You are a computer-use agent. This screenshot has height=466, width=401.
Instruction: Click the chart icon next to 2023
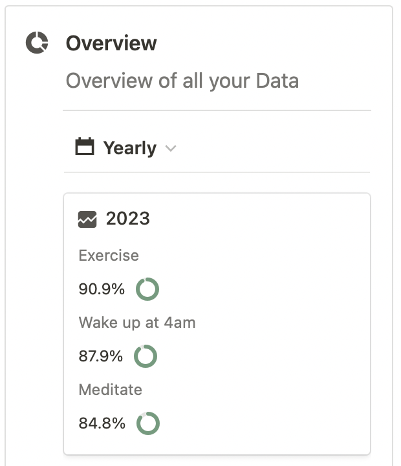(87, 219)
